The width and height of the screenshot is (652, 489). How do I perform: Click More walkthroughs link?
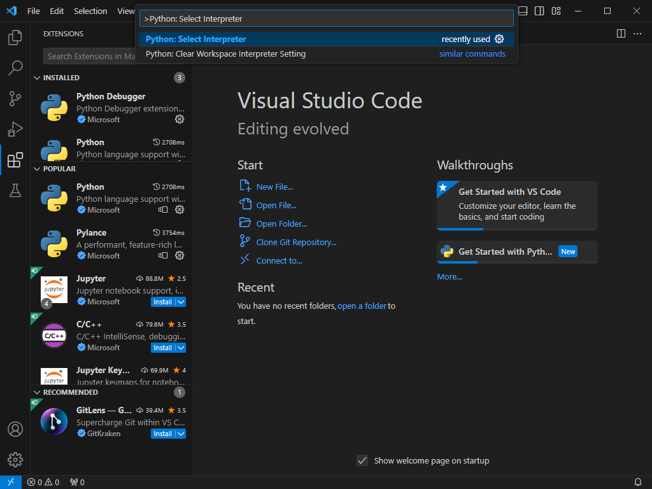click(449, 277)
